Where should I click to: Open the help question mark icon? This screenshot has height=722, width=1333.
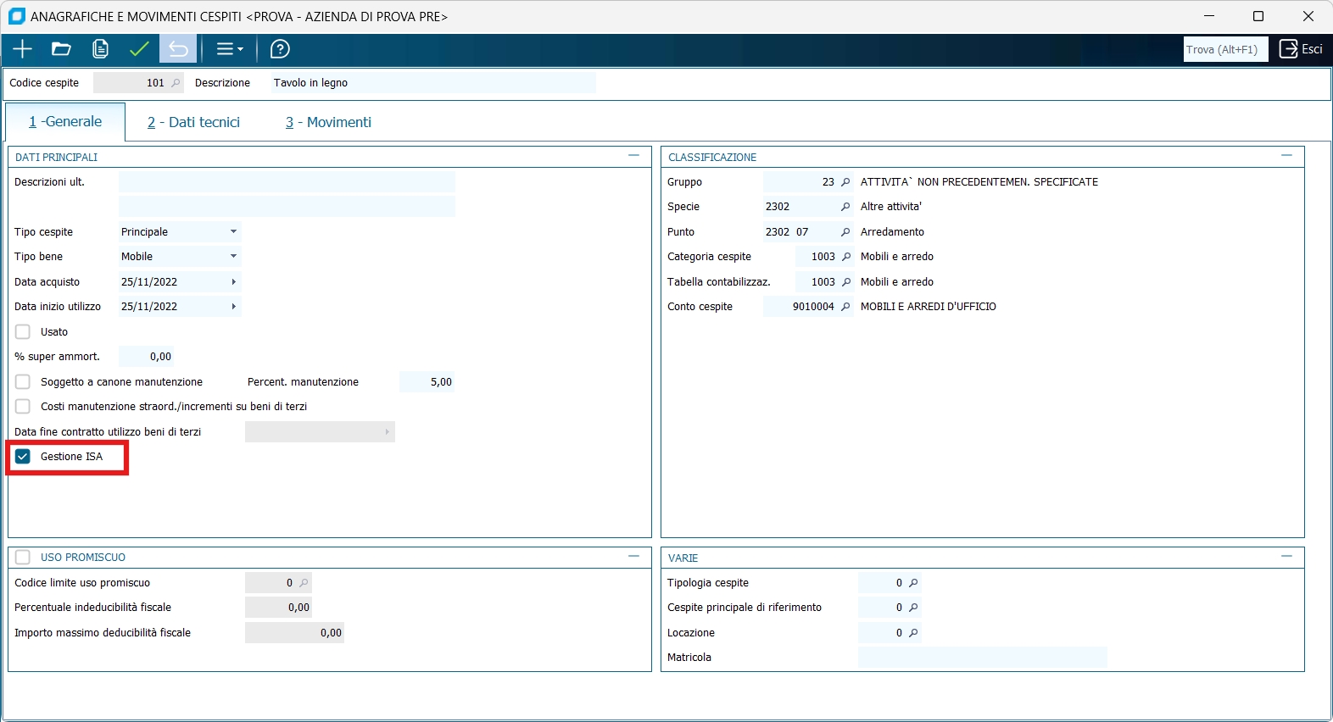click(280, 49)
